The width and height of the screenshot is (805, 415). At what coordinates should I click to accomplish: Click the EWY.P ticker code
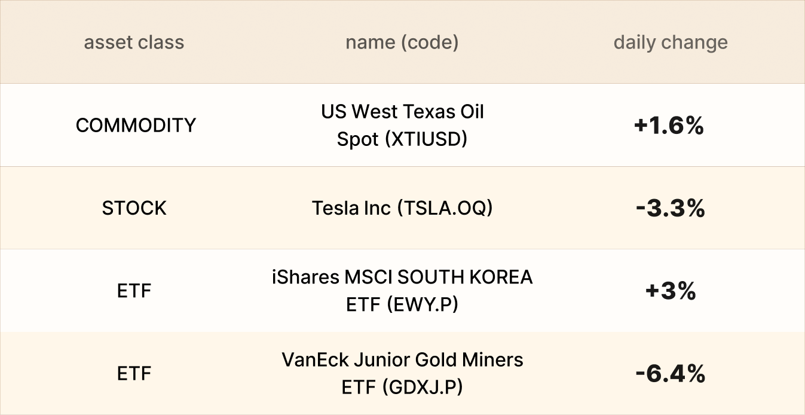[422, 305]
